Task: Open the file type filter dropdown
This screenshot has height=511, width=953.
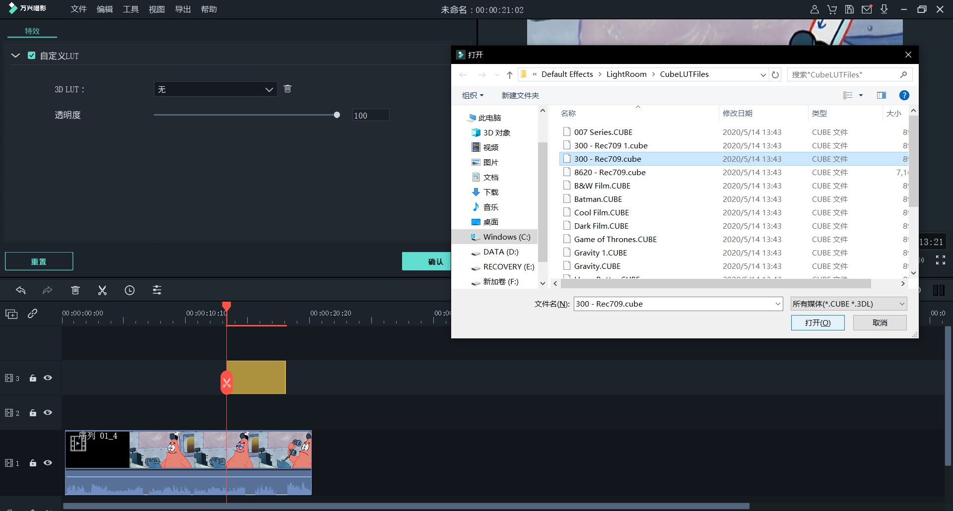Action: point(849,304)
